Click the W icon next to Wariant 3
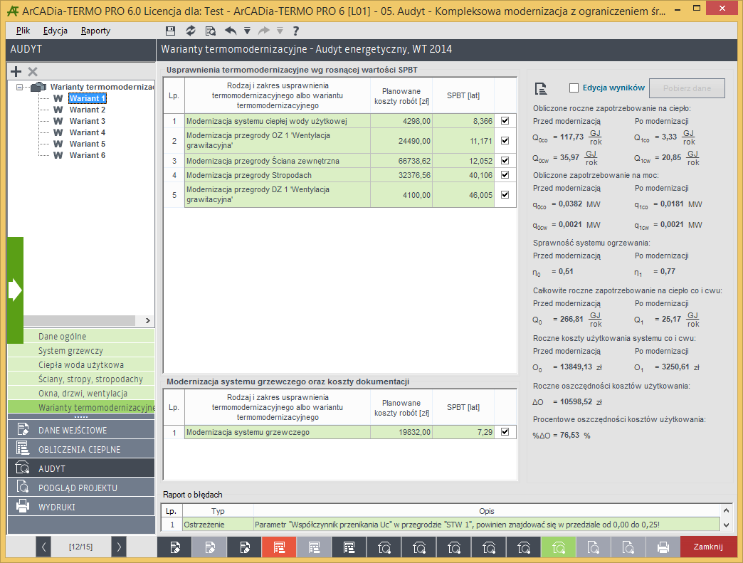 [58, 121]
